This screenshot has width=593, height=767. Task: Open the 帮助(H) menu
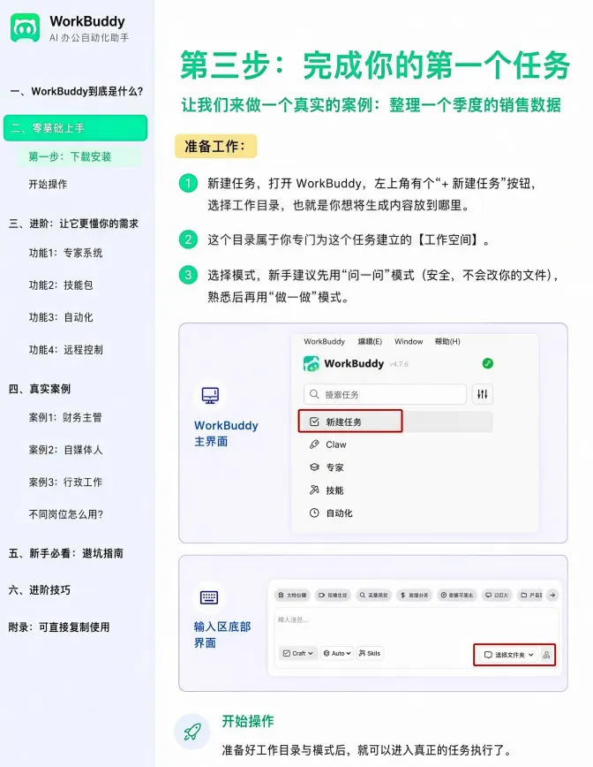(x=447, y=341)
